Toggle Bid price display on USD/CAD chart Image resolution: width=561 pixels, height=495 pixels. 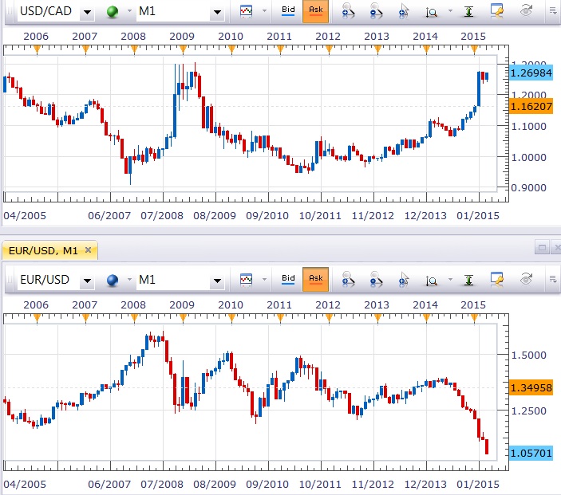[288, 12]
